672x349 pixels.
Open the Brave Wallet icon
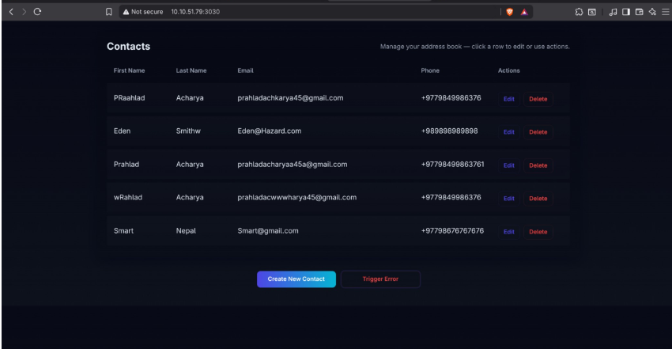click(x=639, y=12)
